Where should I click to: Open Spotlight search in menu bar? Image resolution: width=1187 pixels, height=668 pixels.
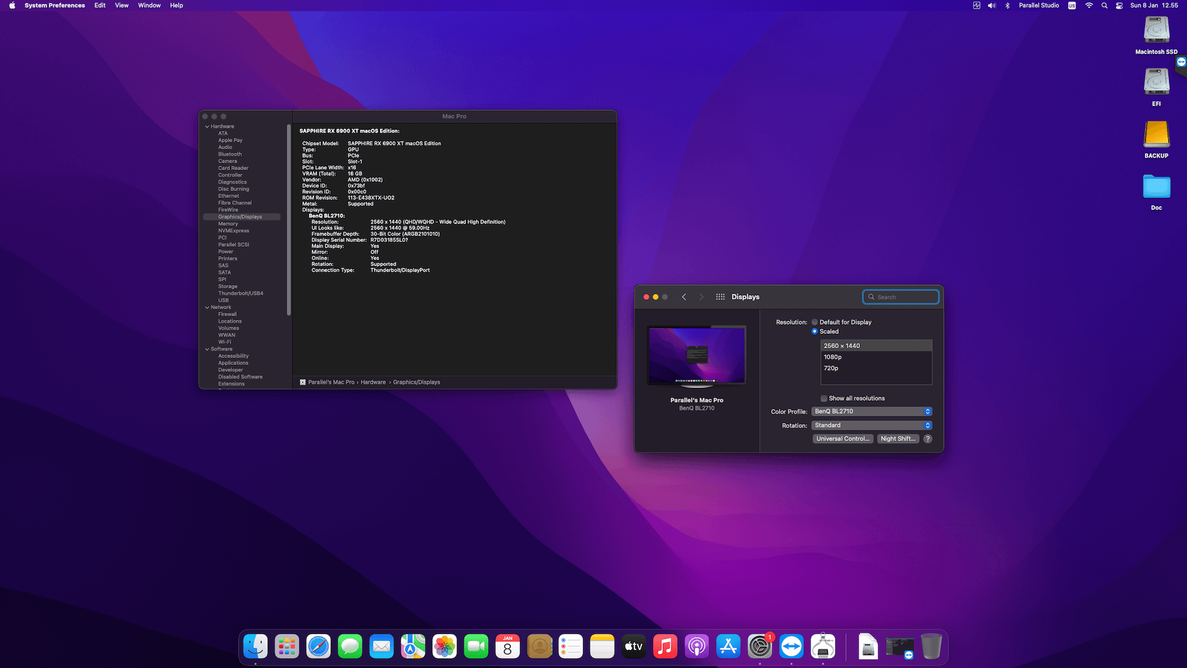[x=1104, y=6]
